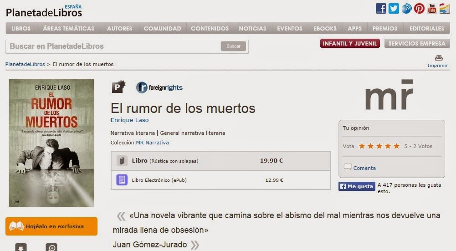456x251 pixels.
Task: Open the EBOOKS menu
Action: click(x=325, y=28)
